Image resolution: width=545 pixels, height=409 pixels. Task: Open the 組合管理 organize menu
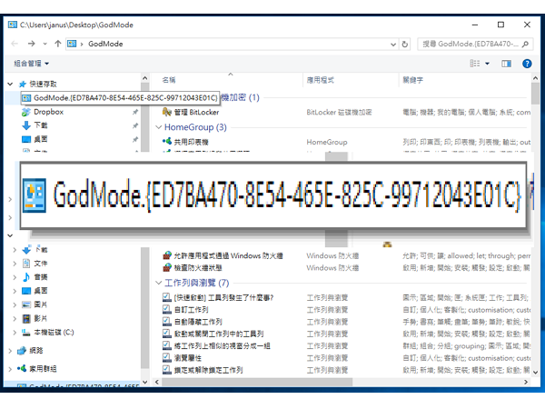[x=31, y=64]
